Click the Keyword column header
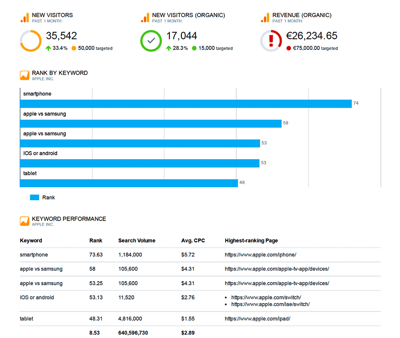Viewport: 400px width, 338px height. [31, 240]
